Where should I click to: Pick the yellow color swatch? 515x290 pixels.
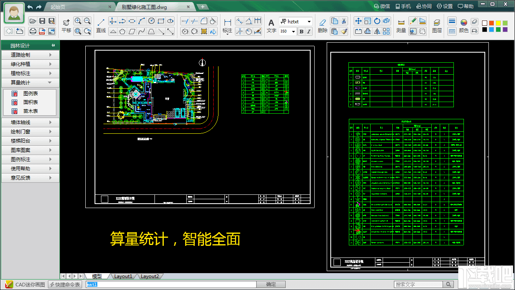coord(499,23)
